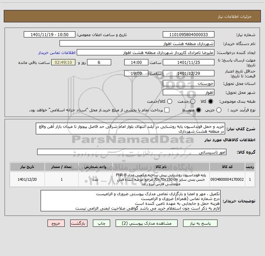Click the quantity cell showing 1

click(x=62, y=179)
